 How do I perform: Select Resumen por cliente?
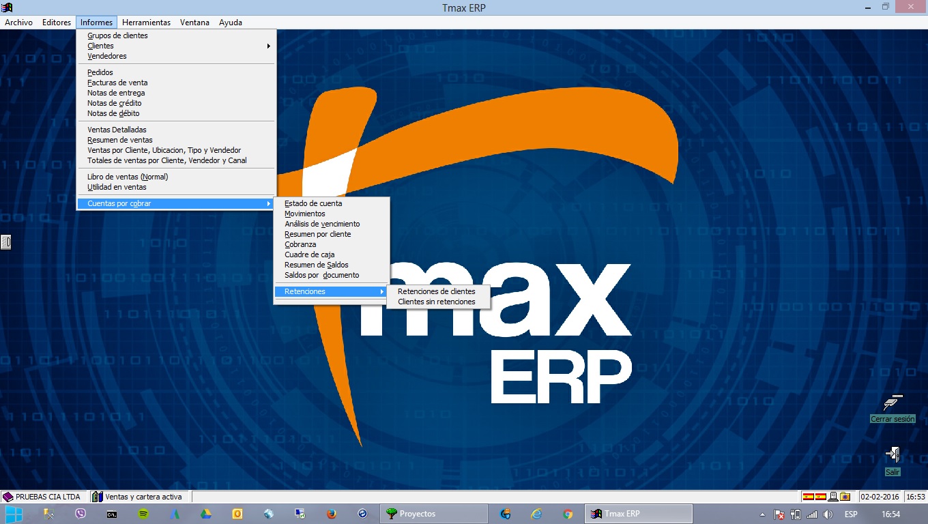coord(331,234)
